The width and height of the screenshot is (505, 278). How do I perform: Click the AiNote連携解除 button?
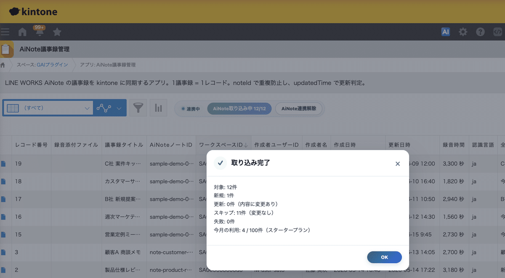[299, 109]
